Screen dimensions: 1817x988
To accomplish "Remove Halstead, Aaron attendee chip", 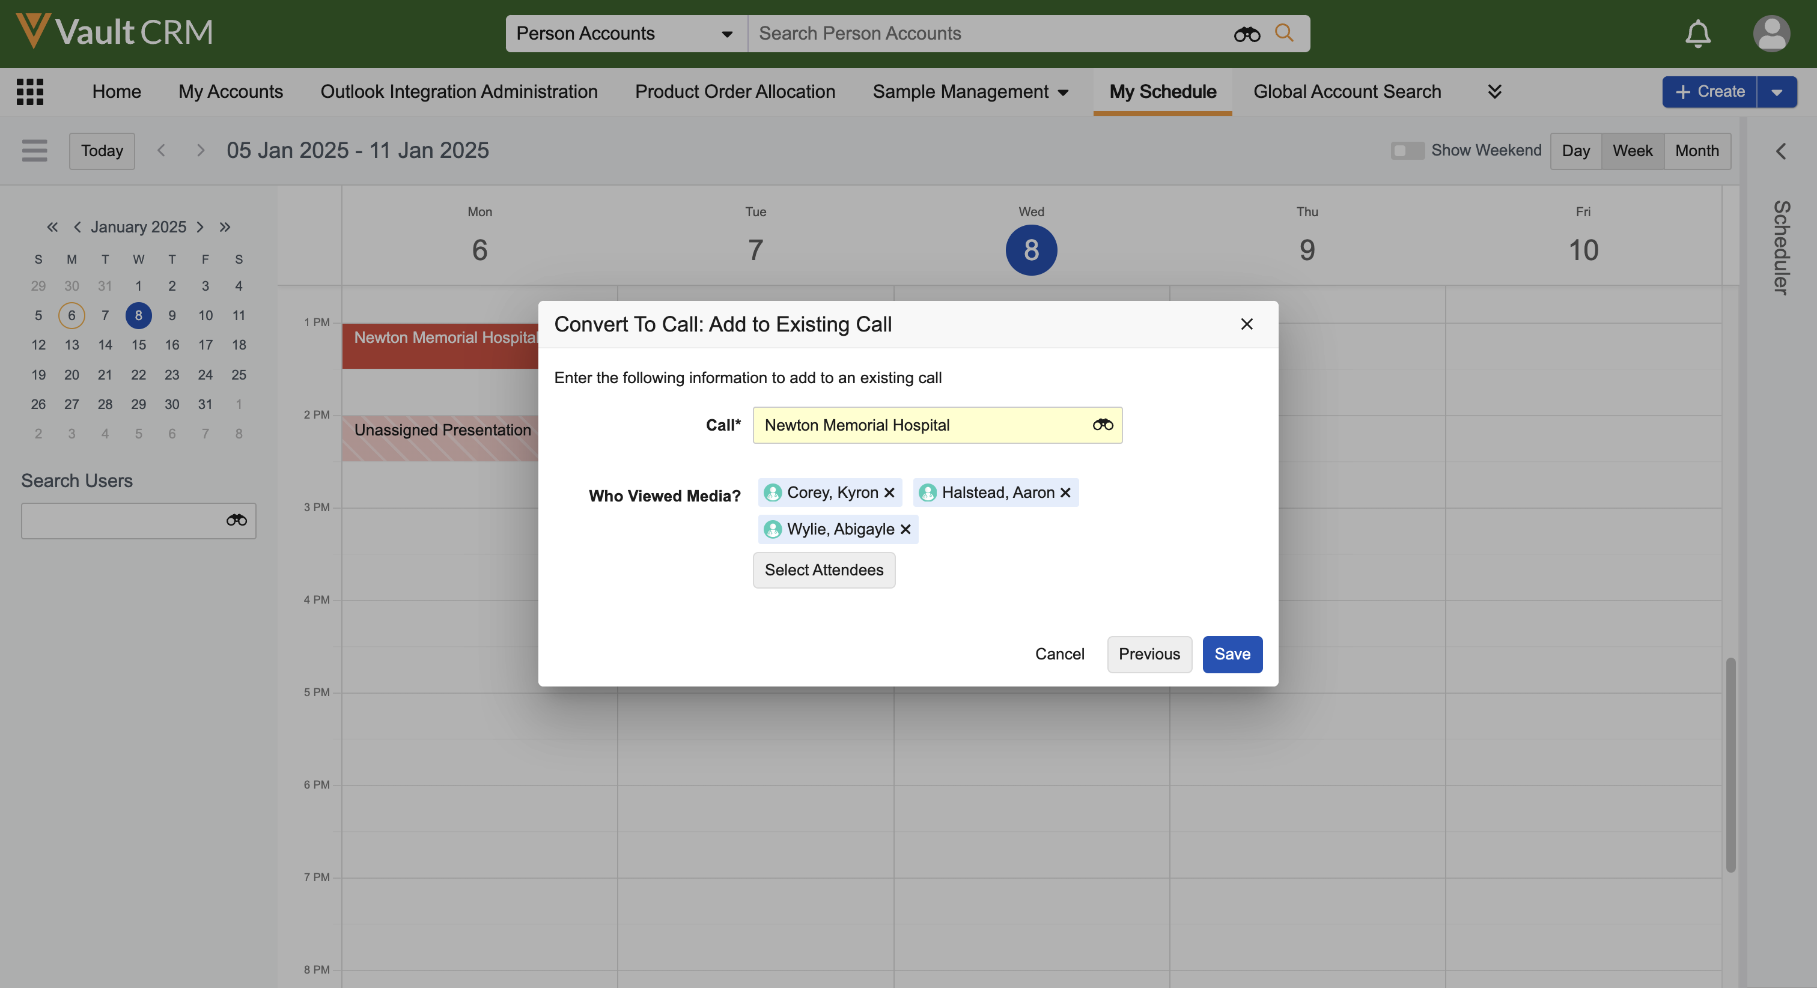I will pos(1065,492).
